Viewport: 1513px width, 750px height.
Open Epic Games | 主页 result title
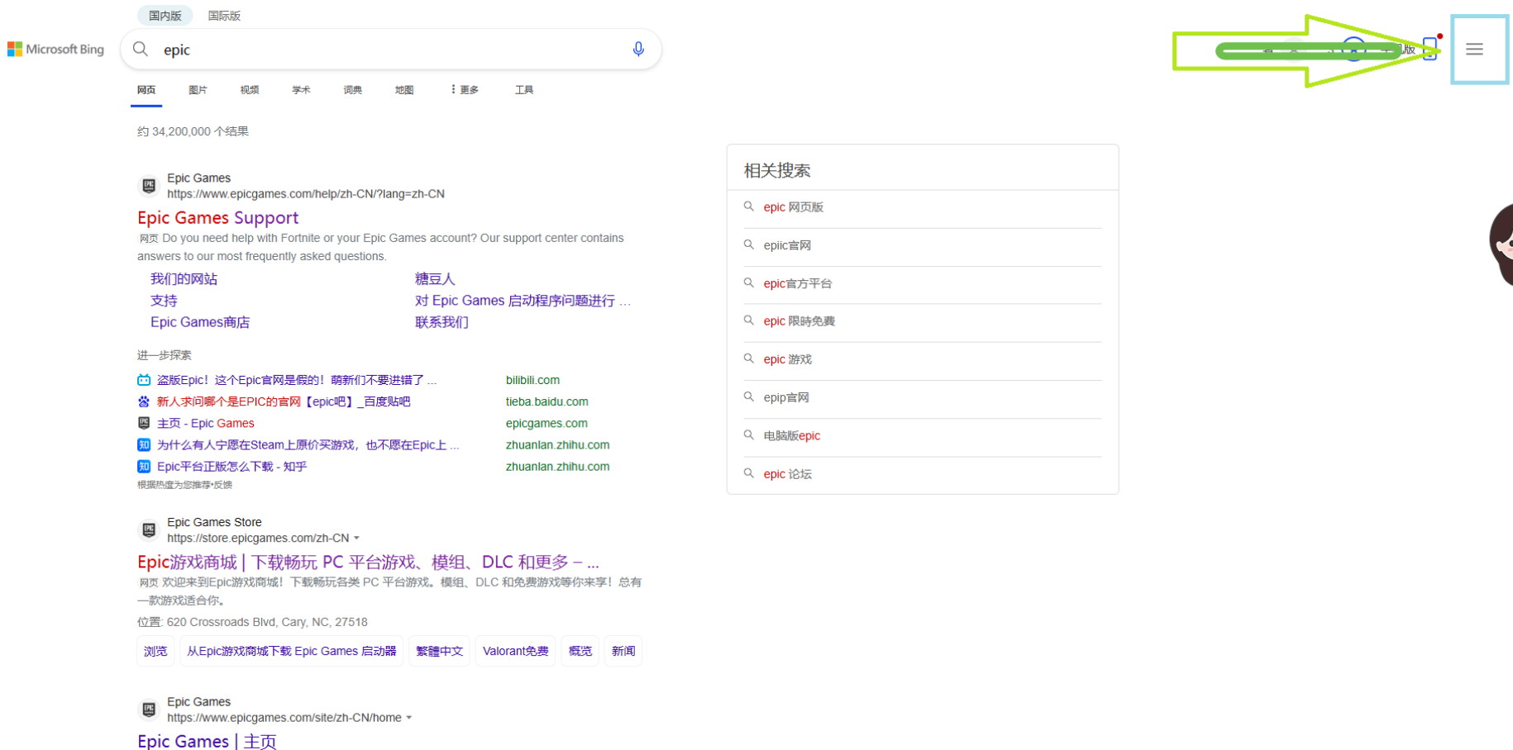coord(207,741)
